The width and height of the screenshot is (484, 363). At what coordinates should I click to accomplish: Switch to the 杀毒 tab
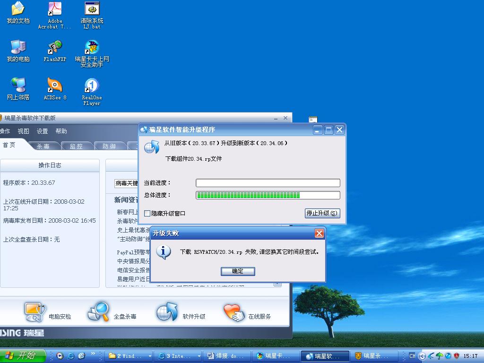[43, 146]
